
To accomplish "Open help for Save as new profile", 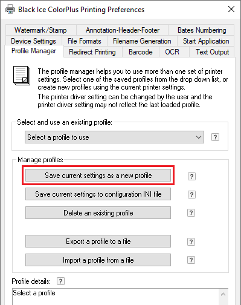I will click(x=191, y=177).
